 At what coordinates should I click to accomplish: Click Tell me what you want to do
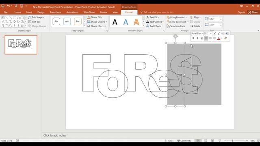[157, 12]
